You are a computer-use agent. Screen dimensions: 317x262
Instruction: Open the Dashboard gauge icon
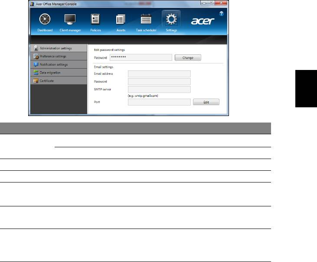(45, 20)
